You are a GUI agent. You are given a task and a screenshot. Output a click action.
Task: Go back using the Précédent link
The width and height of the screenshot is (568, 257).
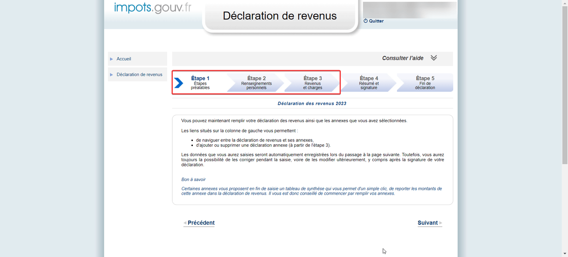click(x=200, y=223)
